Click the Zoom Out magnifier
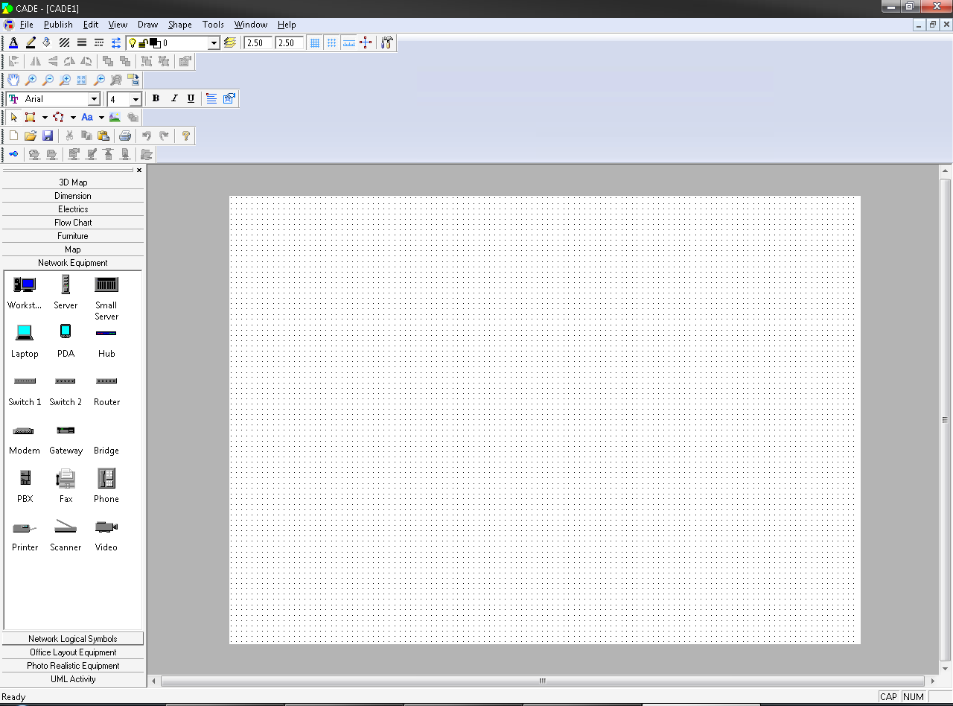The image size is (953, 706). click(48, 80)
